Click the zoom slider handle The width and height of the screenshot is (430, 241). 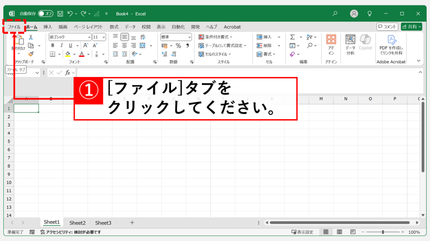coord(383,232)
